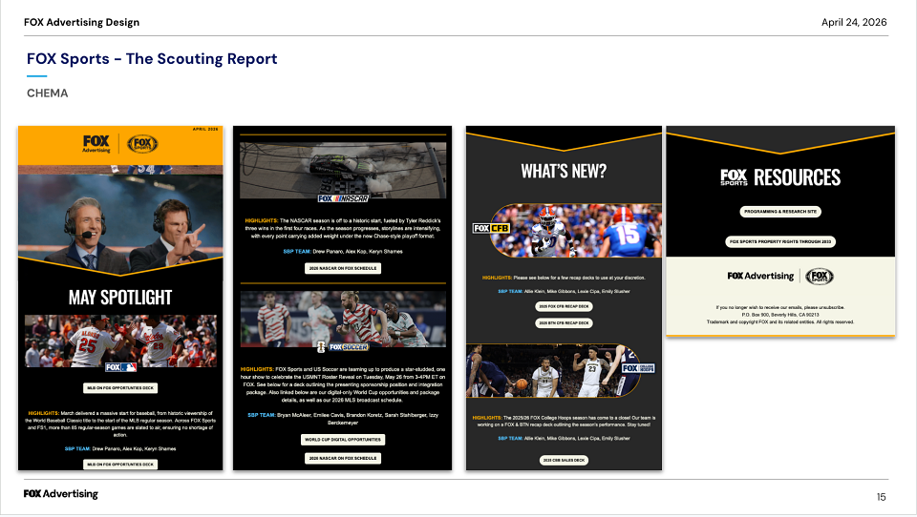Open FOX Sports Property Rights Through 2033 button
This screenshot has width=917, height=517.
(780, 241)
